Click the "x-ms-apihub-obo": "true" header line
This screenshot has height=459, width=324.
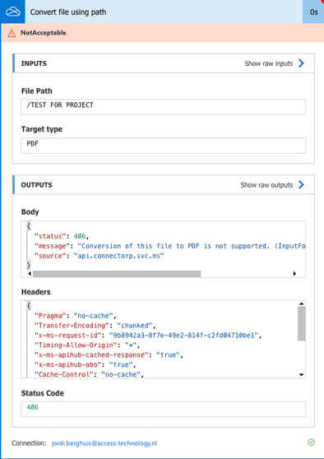click(x=86, y=364)
